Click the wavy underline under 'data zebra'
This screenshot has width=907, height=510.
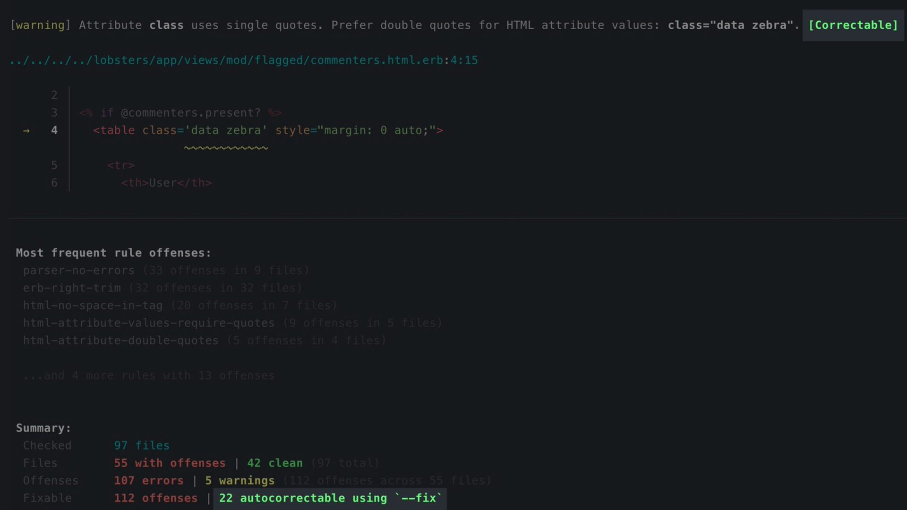point(226,148)
